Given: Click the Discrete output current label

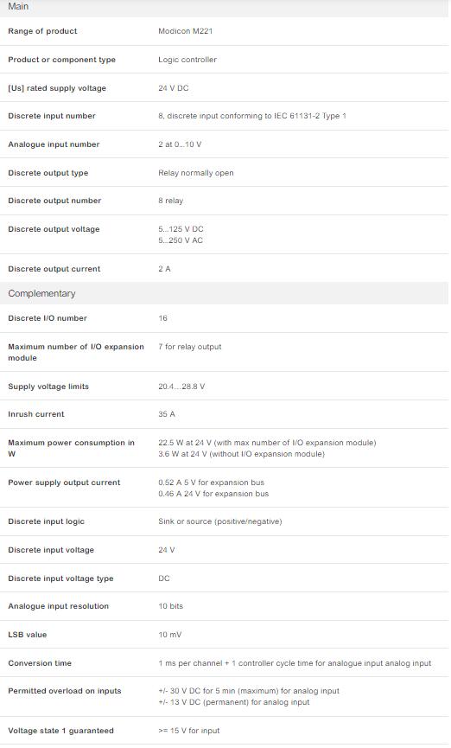Looking at the screenshot, I should pos(54,269).
